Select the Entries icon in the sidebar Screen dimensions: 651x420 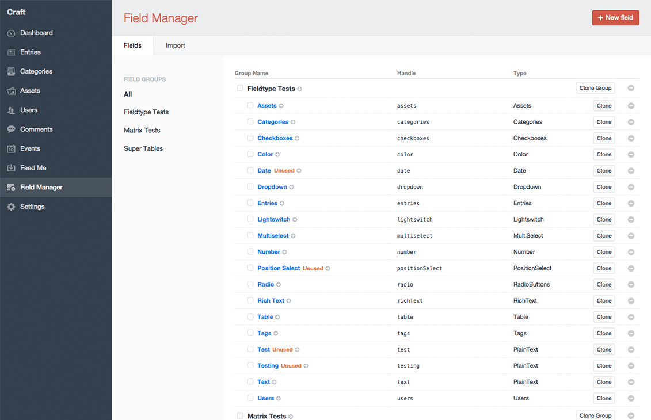[10, 52]
